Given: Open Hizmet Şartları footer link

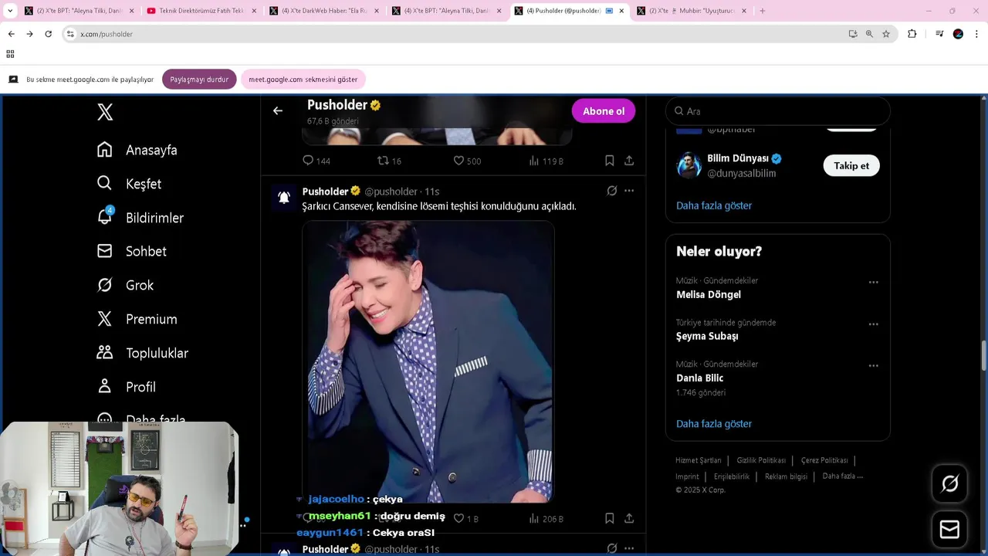Looking at the screenshot, I should (x=699, y=460).
